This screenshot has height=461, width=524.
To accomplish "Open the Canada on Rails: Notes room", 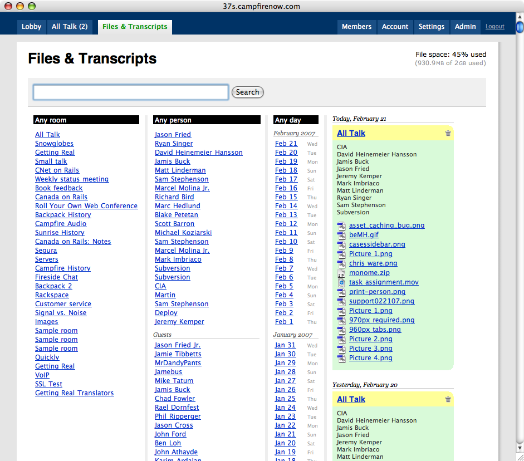I will click(73, 242).
